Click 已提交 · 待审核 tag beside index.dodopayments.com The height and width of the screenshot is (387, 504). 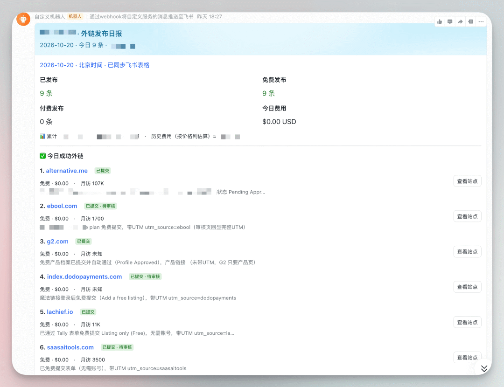(145, 276)
